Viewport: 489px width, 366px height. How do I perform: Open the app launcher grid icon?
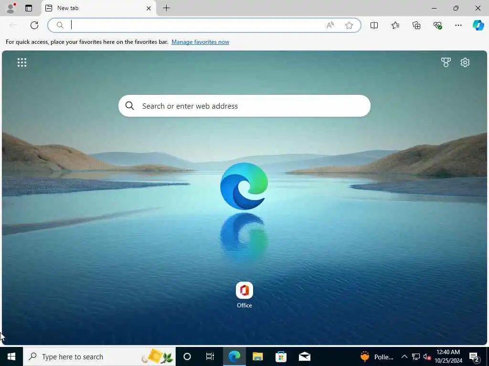pos(22,62)
